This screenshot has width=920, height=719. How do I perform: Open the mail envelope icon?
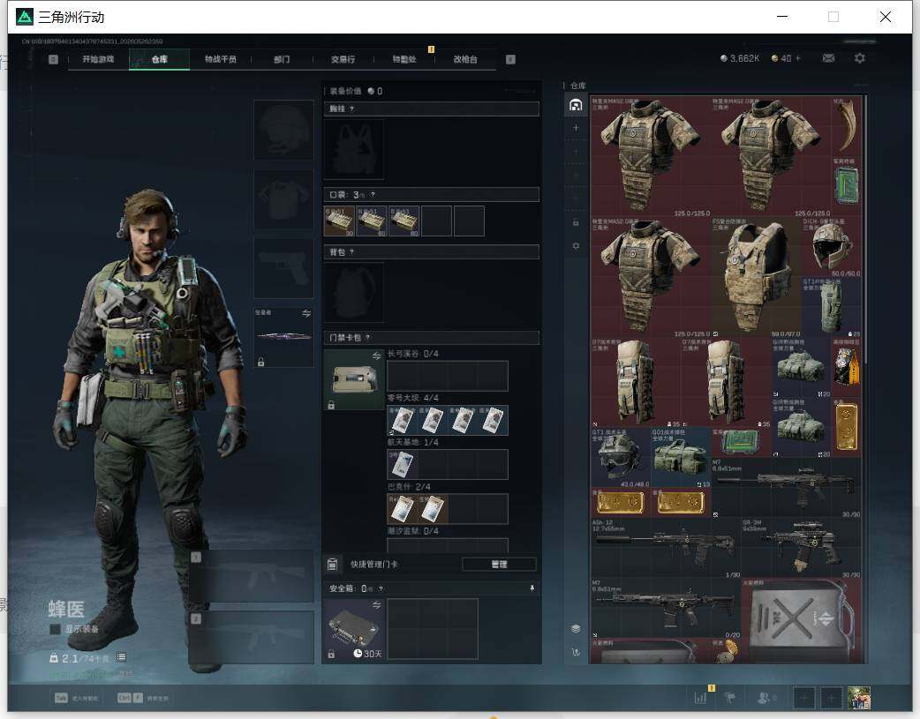click(x=828, y=58)
